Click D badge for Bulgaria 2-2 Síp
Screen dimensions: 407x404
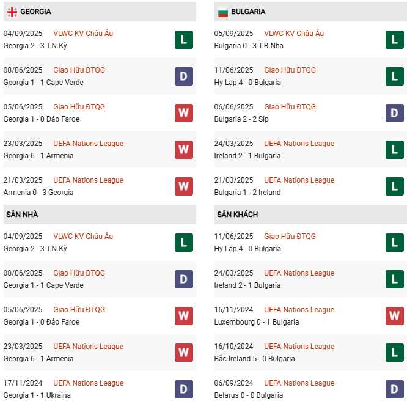395,113
